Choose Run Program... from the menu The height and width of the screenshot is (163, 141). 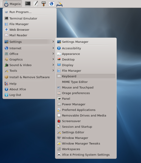(x=30, y=12)
